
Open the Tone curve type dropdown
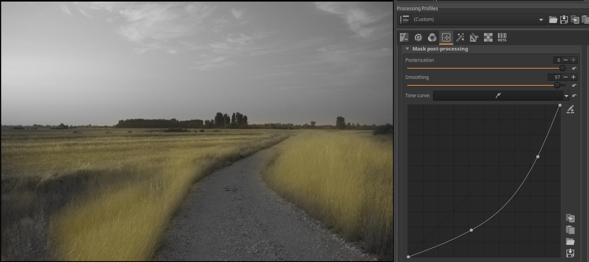click(566, 96)
